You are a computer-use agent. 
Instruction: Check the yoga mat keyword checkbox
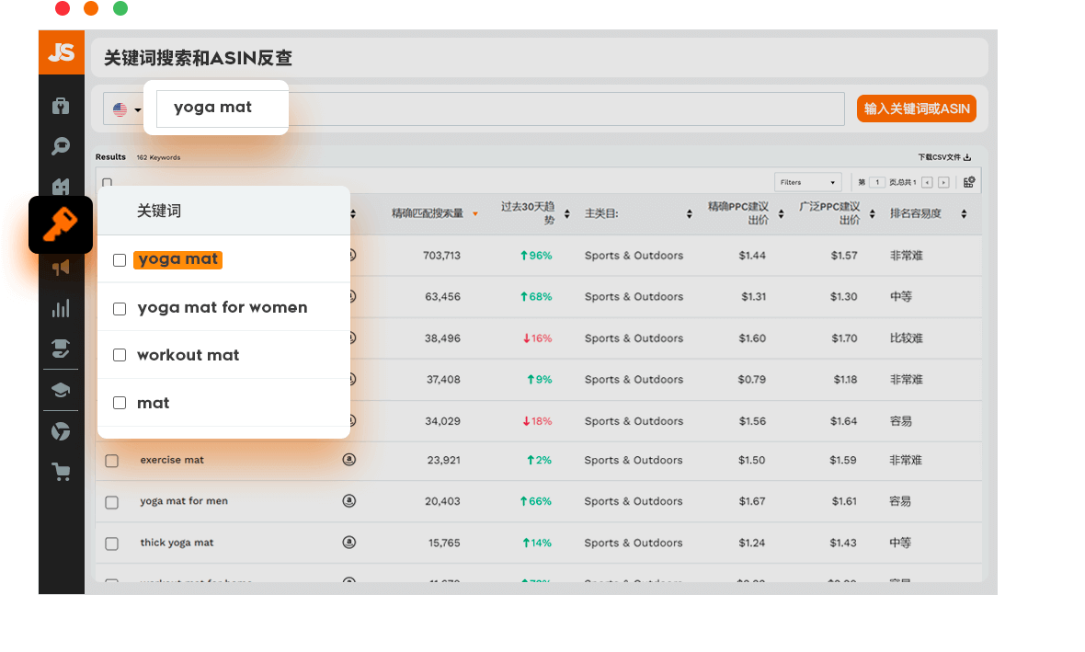pyautogui.click(x=120, y=260)
